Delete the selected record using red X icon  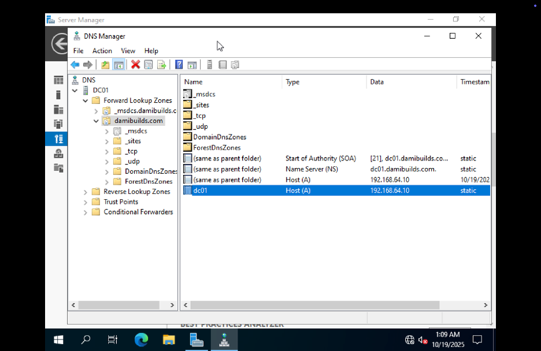tap(135, 64)
